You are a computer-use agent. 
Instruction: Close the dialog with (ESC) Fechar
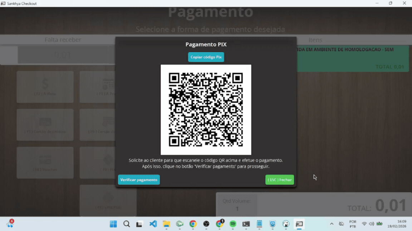[x=280, y=180]
